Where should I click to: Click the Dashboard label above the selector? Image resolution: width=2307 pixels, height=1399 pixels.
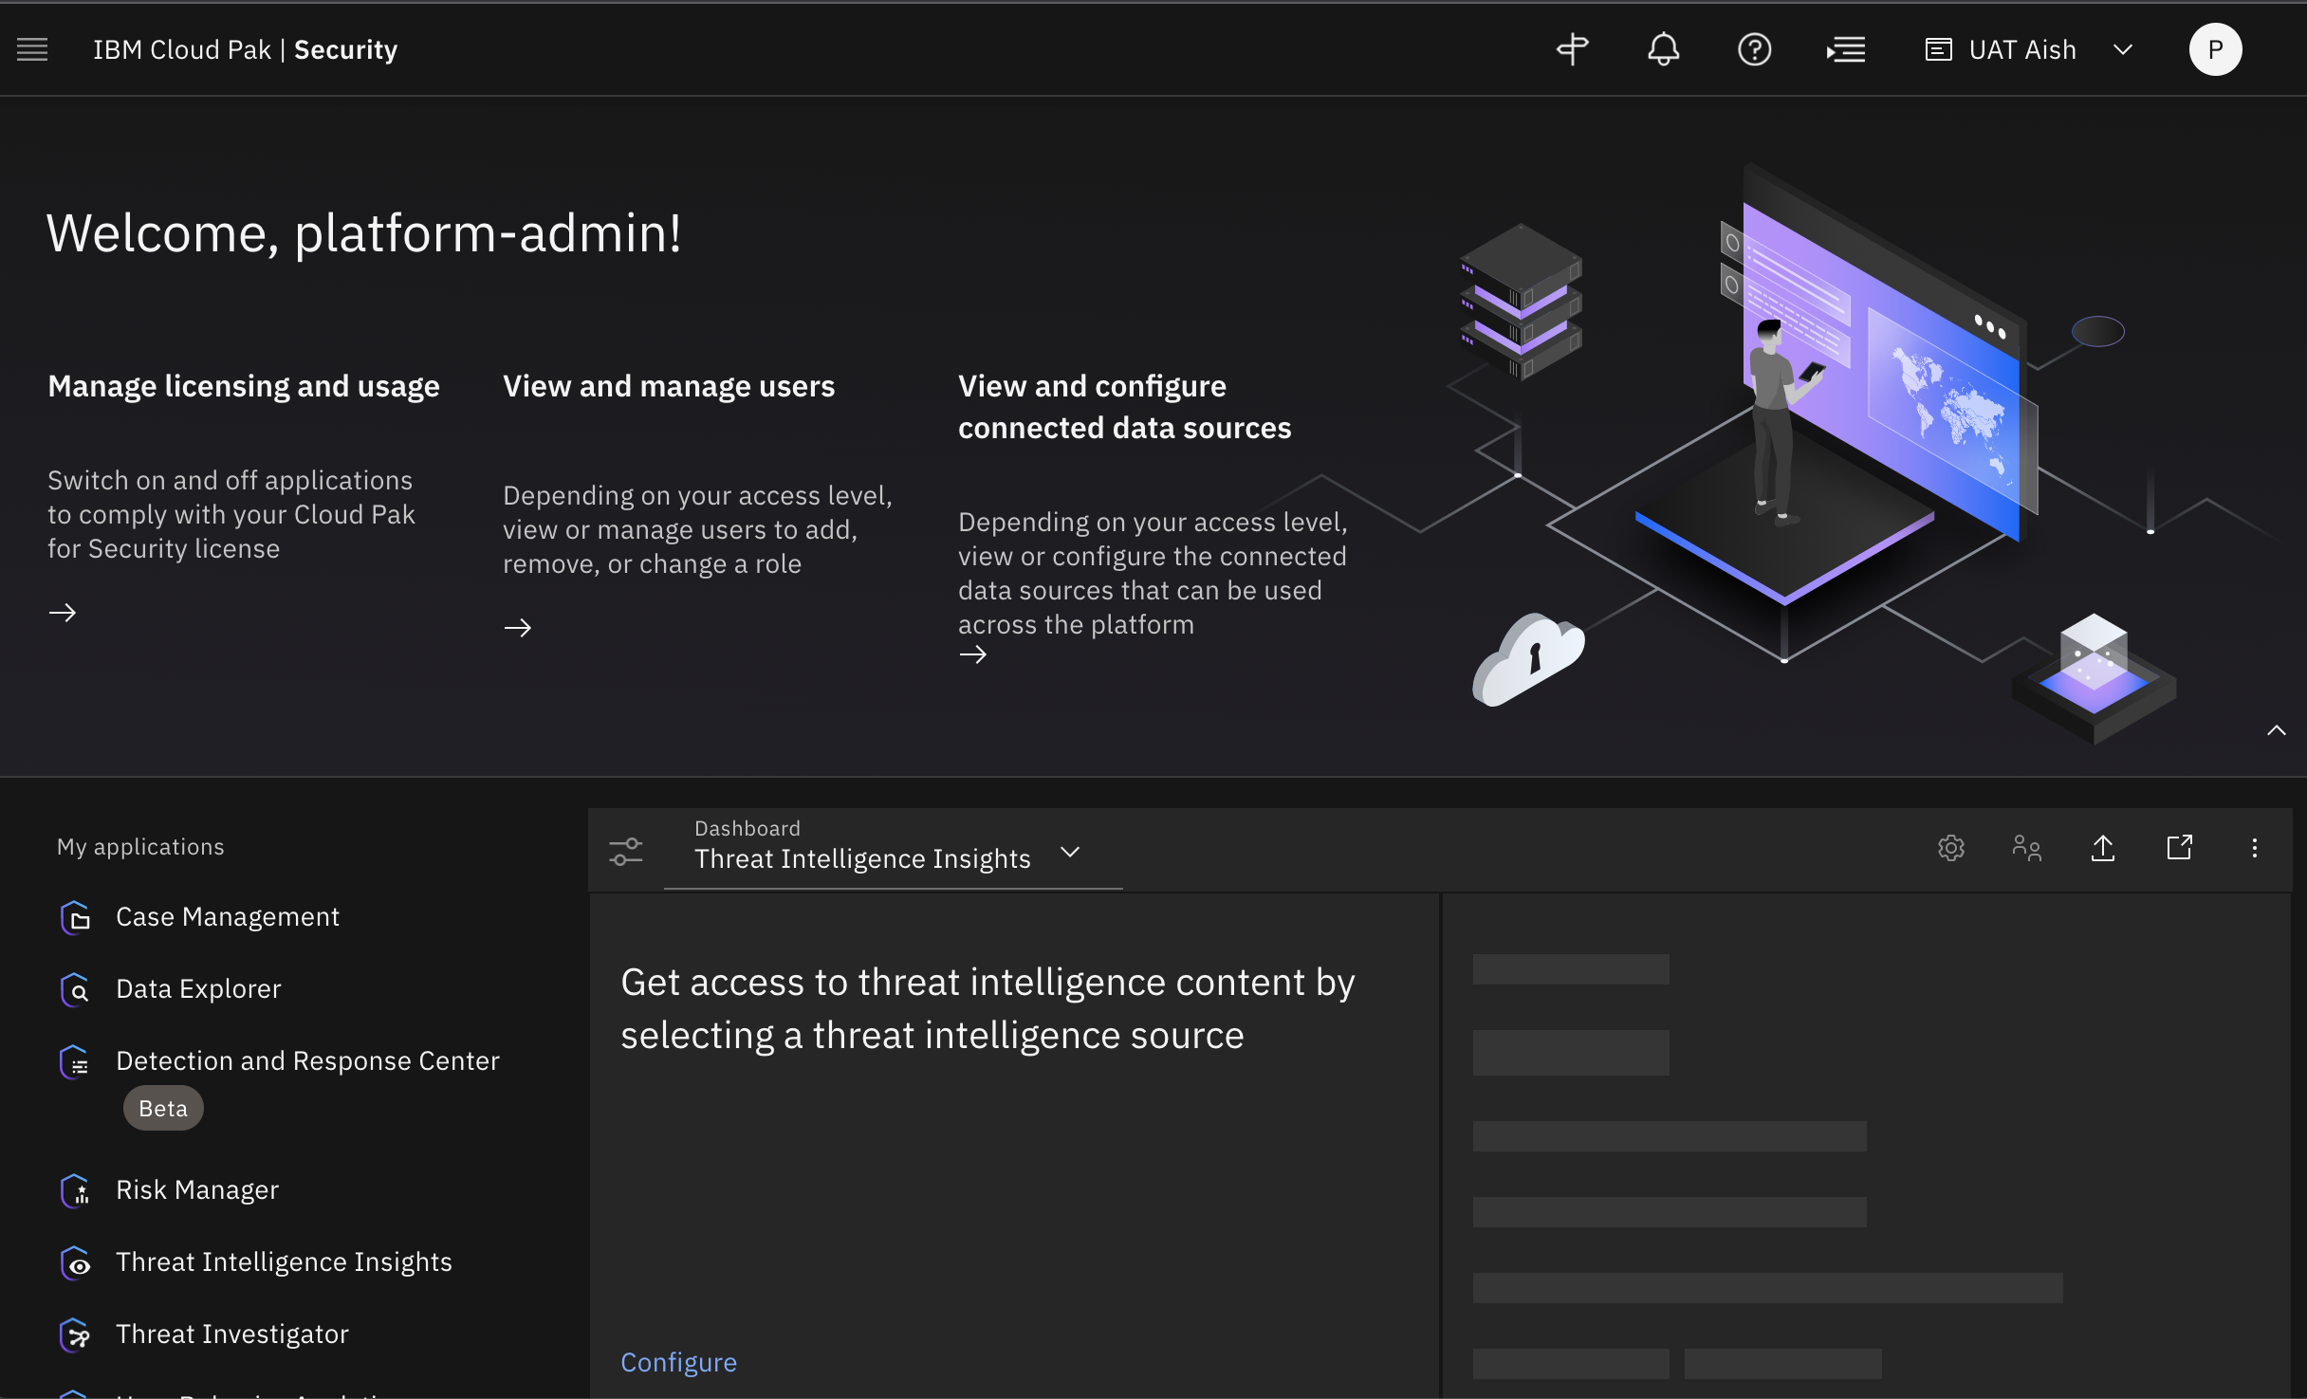pyautogui.click(x=747, y=828)
